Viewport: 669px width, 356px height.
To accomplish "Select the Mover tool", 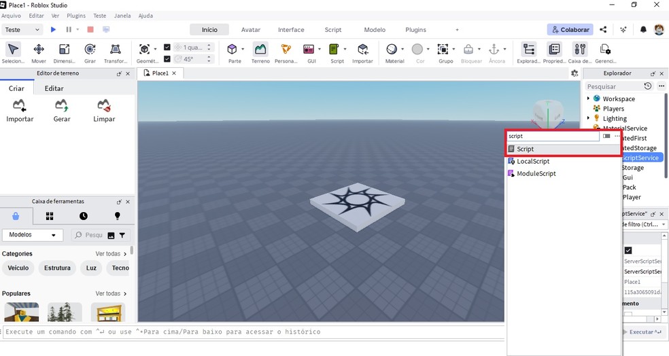I will point(39,53).
